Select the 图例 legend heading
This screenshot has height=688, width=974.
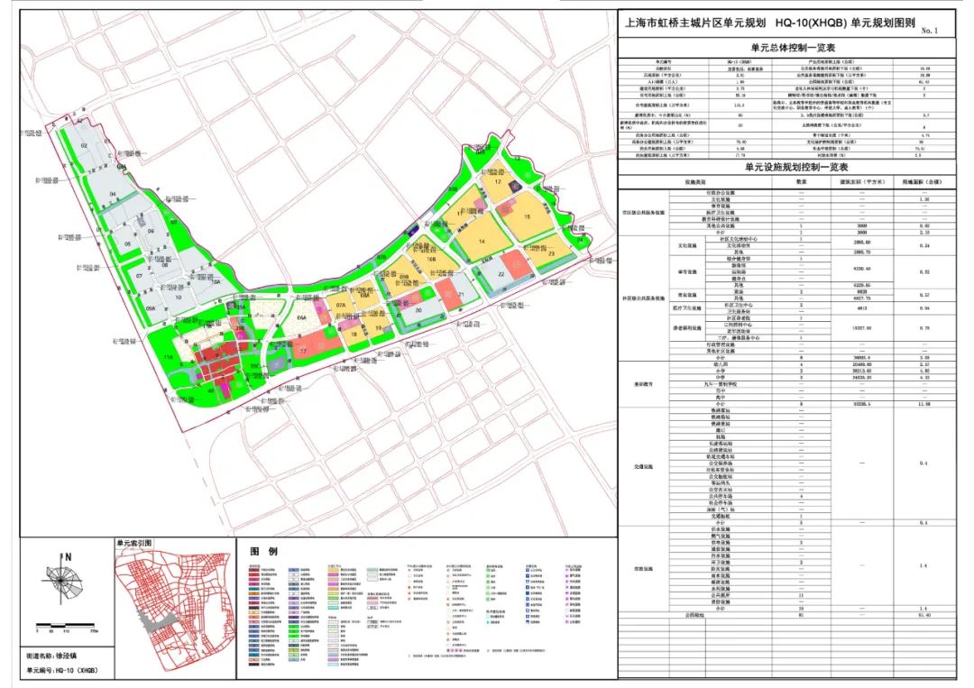click(x=263, y=552)
